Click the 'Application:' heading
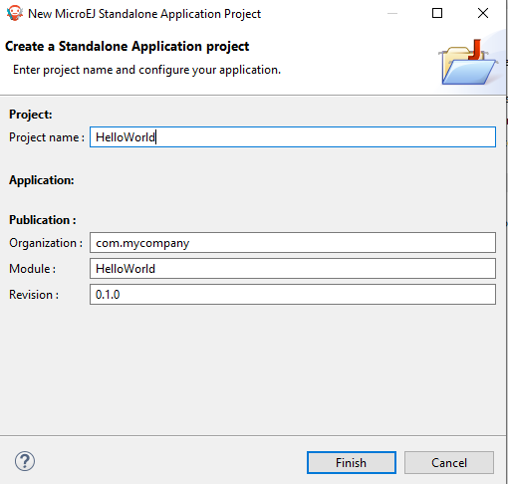The width and height of the screenshot is (508, 484). [42, 180]
